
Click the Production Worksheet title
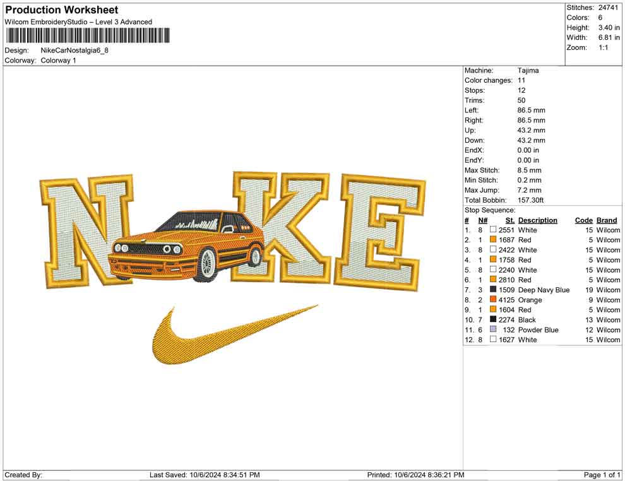61,10
